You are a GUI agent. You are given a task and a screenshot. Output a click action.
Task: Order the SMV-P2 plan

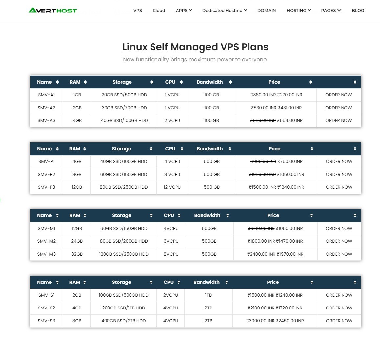coord(339,174)
